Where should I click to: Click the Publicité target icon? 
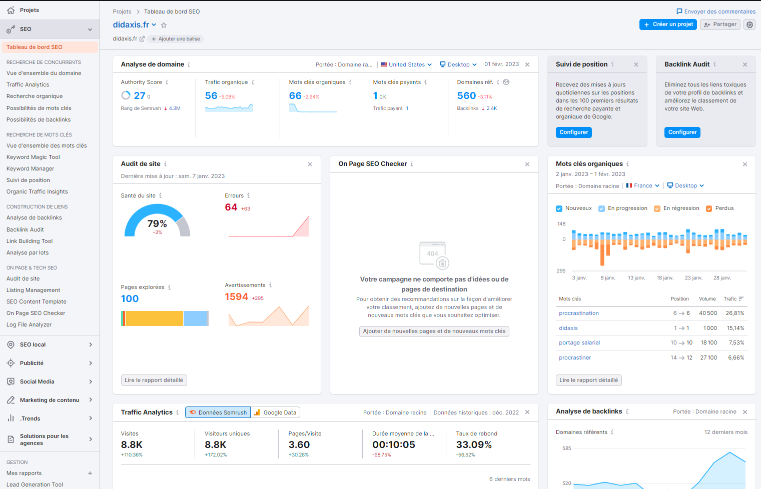click(x=11, y=363)
